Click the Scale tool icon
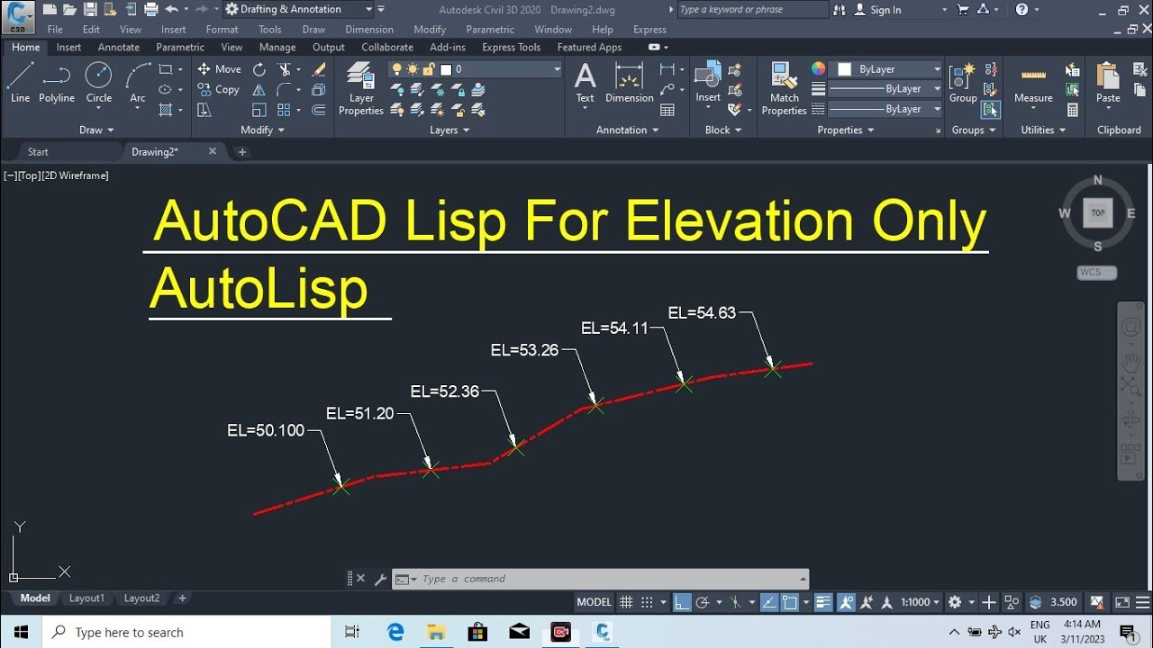The width and height of the screenshot is (1153, 648). [x=259, y=110]
